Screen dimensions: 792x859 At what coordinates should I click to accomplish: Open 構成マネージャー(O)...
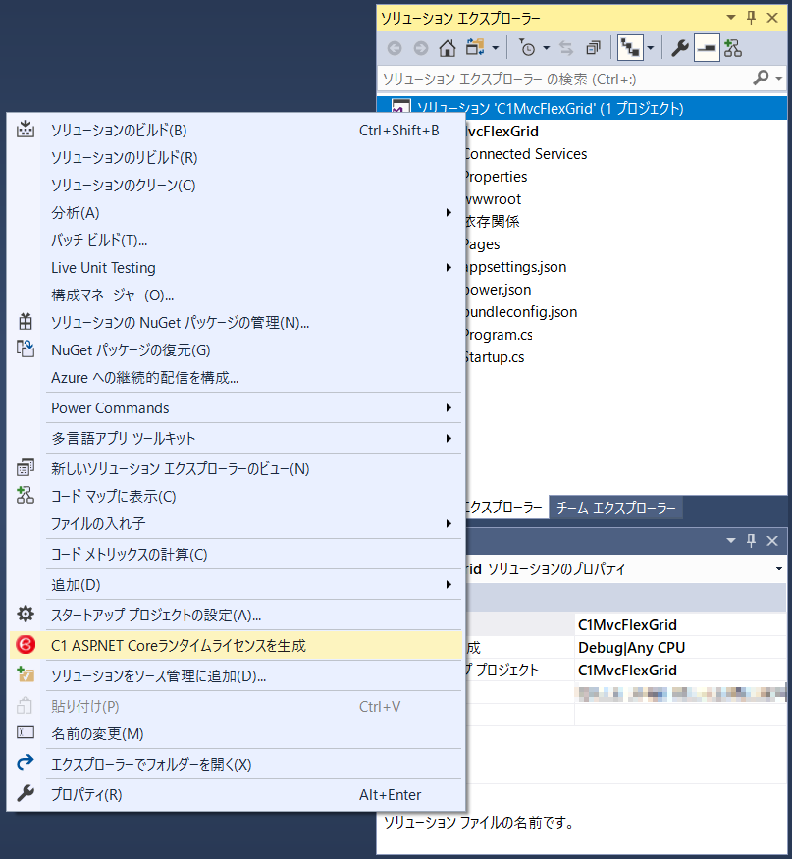[x=236, y=295]
